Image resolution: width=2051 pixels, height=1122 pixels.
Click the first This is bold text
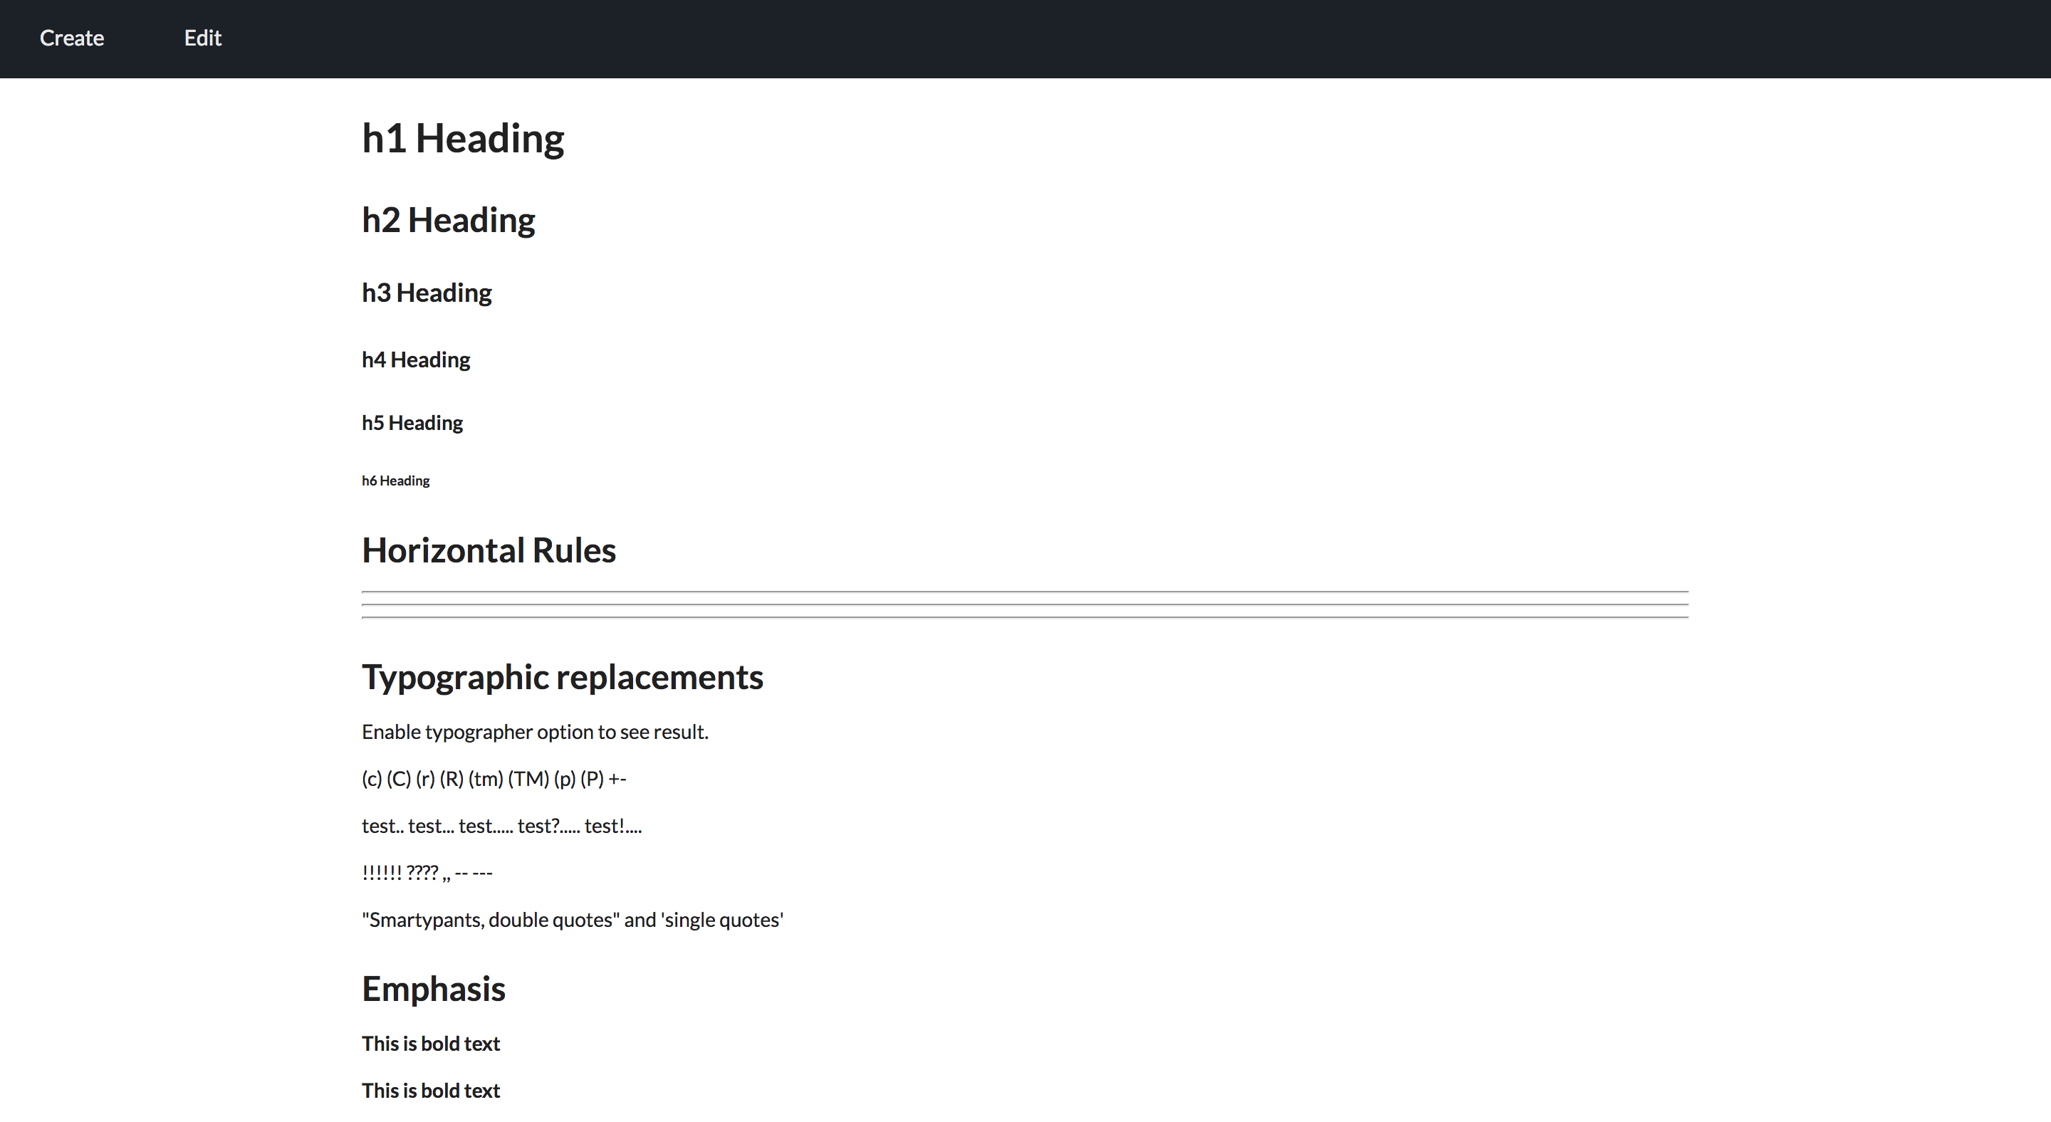[431, 1044]
